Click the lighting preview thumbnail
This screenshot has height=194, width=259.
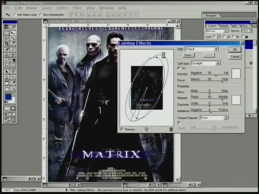[147, 88]
